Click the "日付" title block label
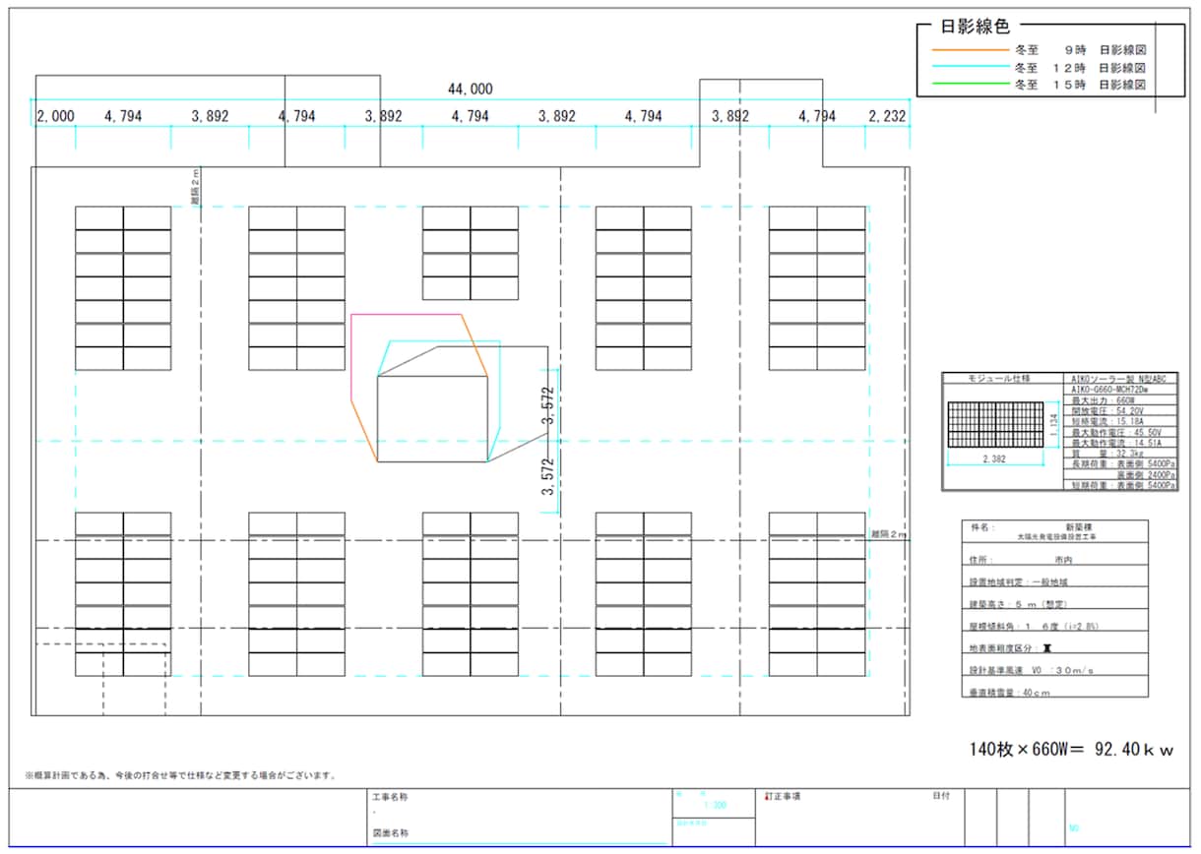 (x=941, y=795)
